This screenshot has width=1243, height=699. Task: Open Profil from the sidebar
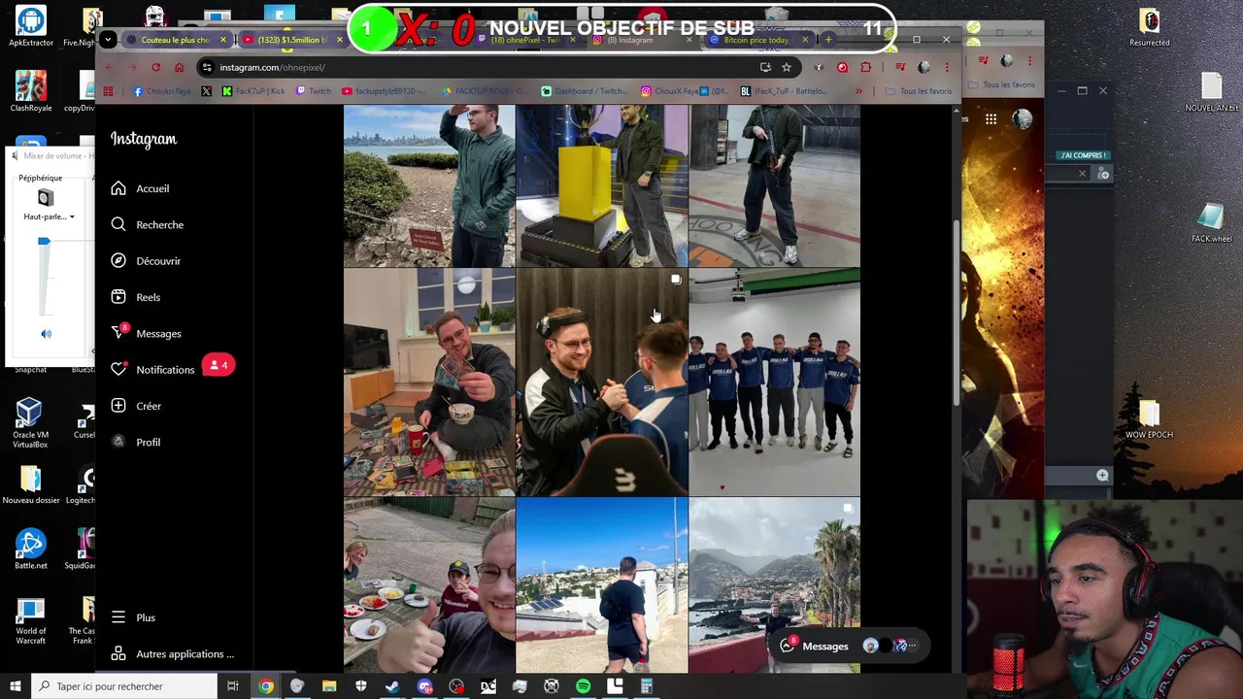pos(148,442)
